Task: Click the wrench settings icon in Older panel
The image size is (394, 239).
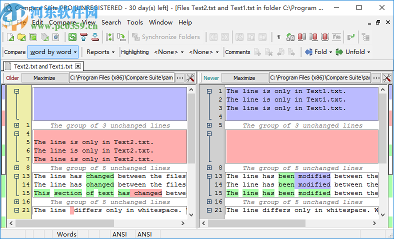Action: coord(190,77)
